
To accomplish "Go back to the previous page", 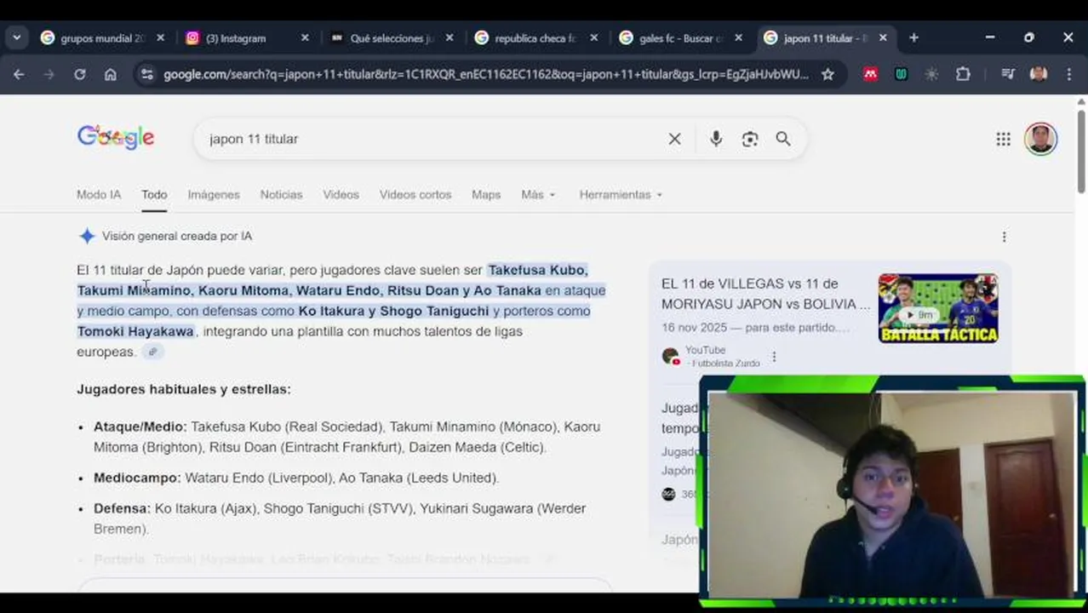I will click(19, 74).
